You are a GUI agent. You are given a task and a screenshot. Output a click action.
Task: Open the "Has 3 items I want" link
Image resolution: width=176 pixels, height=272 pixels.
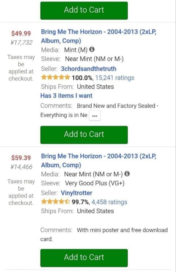tap(66, 96)
